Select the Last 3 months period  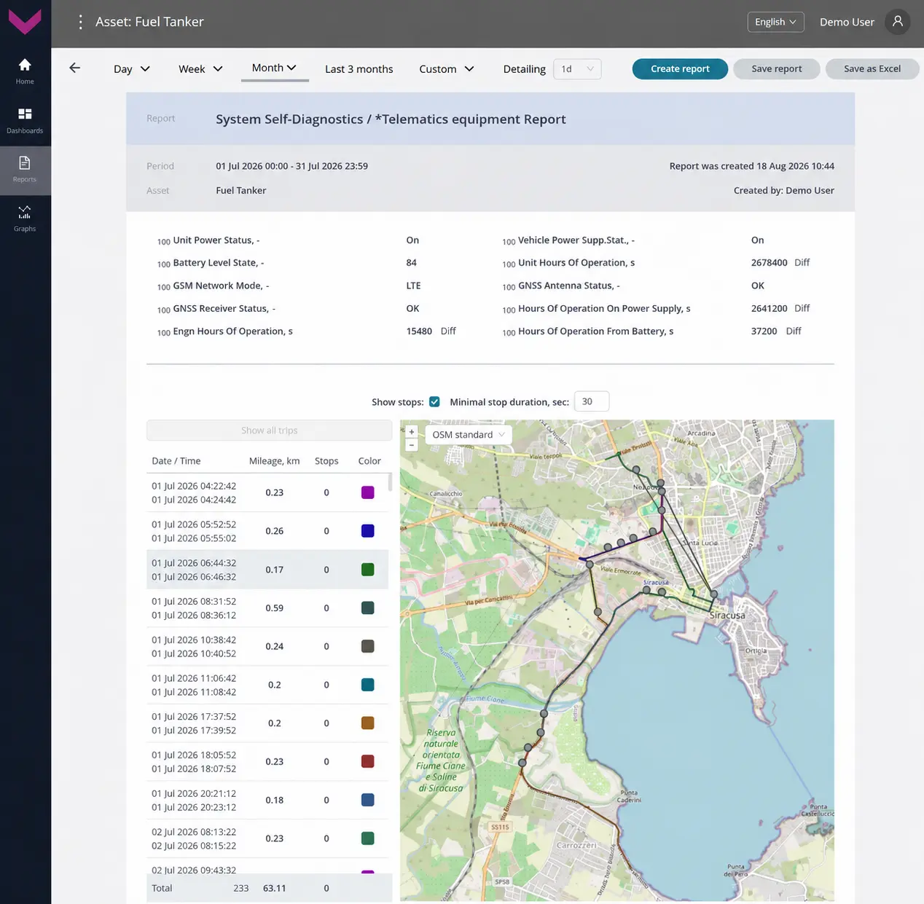359,68
